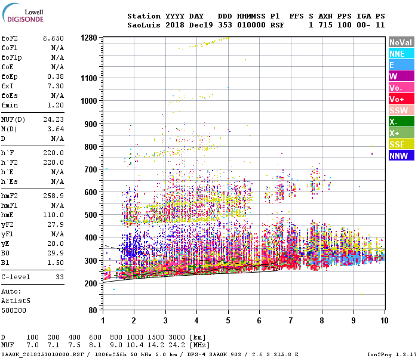Click the RSF program label

[x=277, y=25]
